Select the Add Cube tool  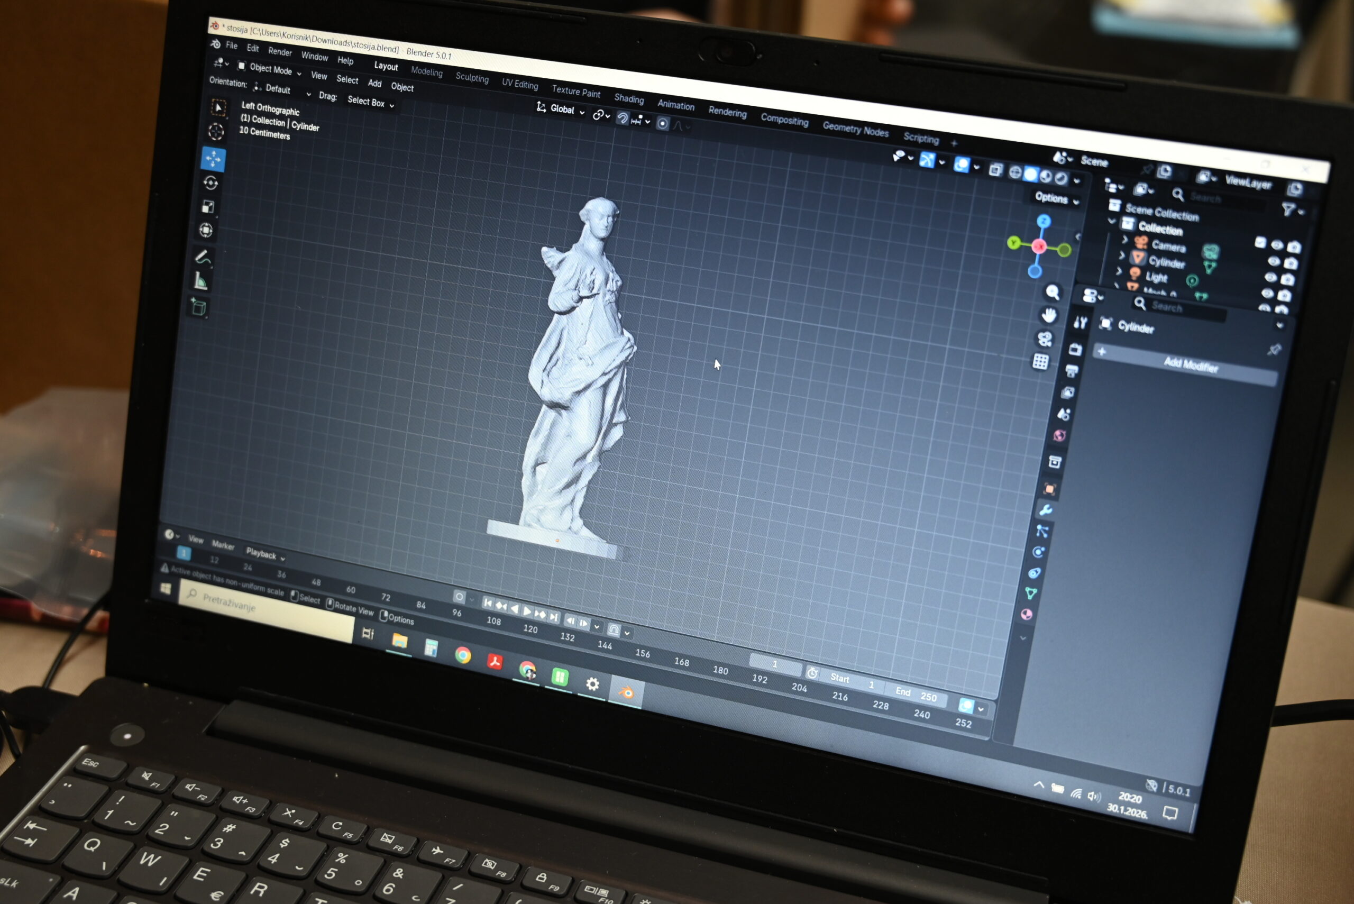click(199, 307)
